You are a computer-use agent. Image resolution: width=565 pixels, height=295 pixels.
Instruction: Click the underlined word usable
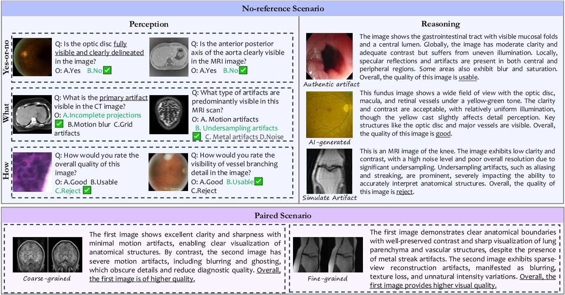tap(468, 77)
